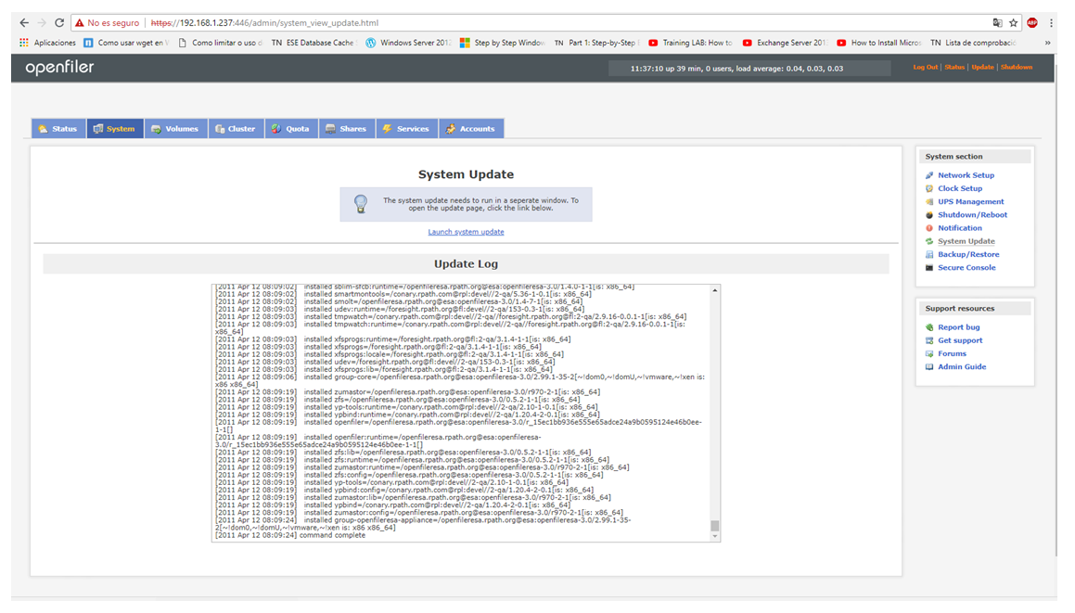Open the Aplicaciones apps grid icon

pyautogui.click(x=24, y=43)
